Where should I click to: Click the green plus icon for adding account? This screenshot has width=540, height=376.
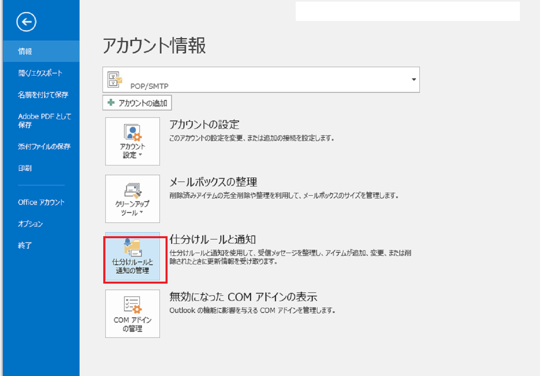click(x=111, y=103)
